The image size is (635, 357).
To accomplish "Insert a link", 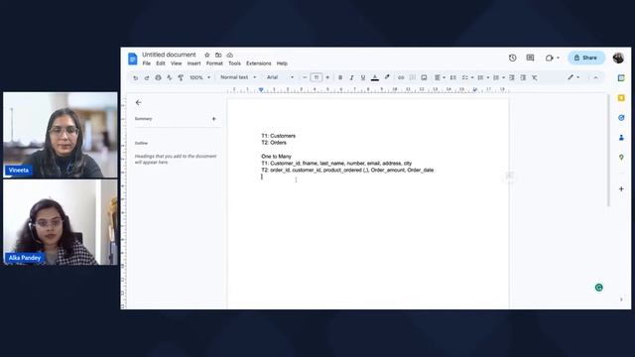I will coord(401,77).
